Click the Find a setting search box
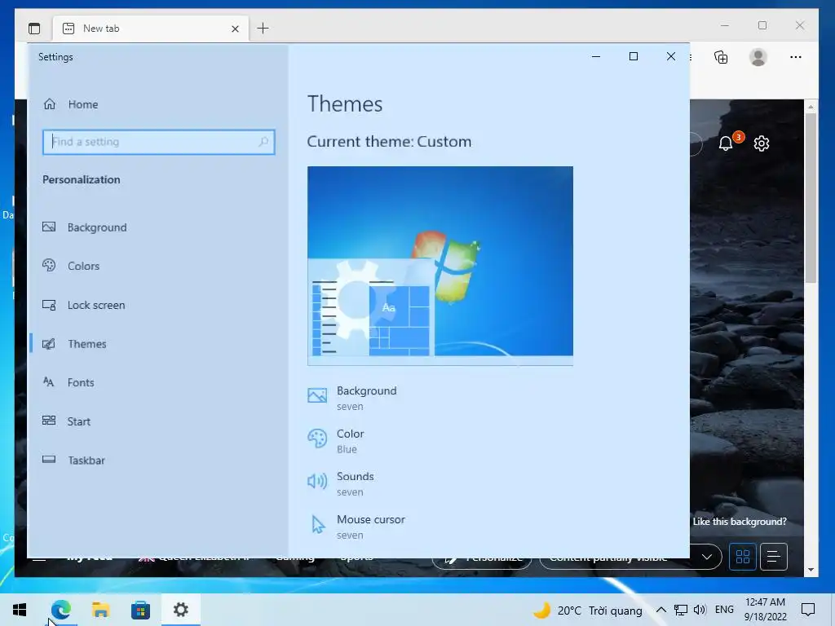Viewport: 835px width, 626px height. click(159, 142)
